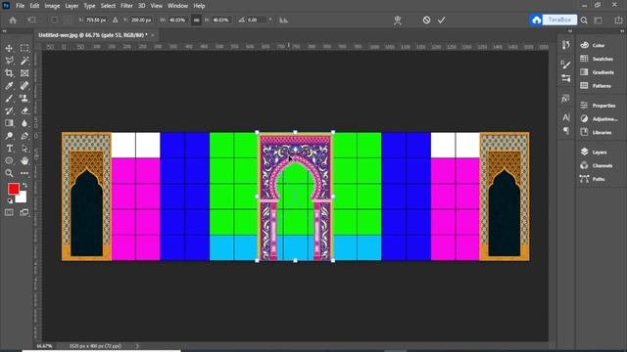The width and height of the screenshot is (627, 352).
Task: Click the Y position field
Action: (141, 20)
